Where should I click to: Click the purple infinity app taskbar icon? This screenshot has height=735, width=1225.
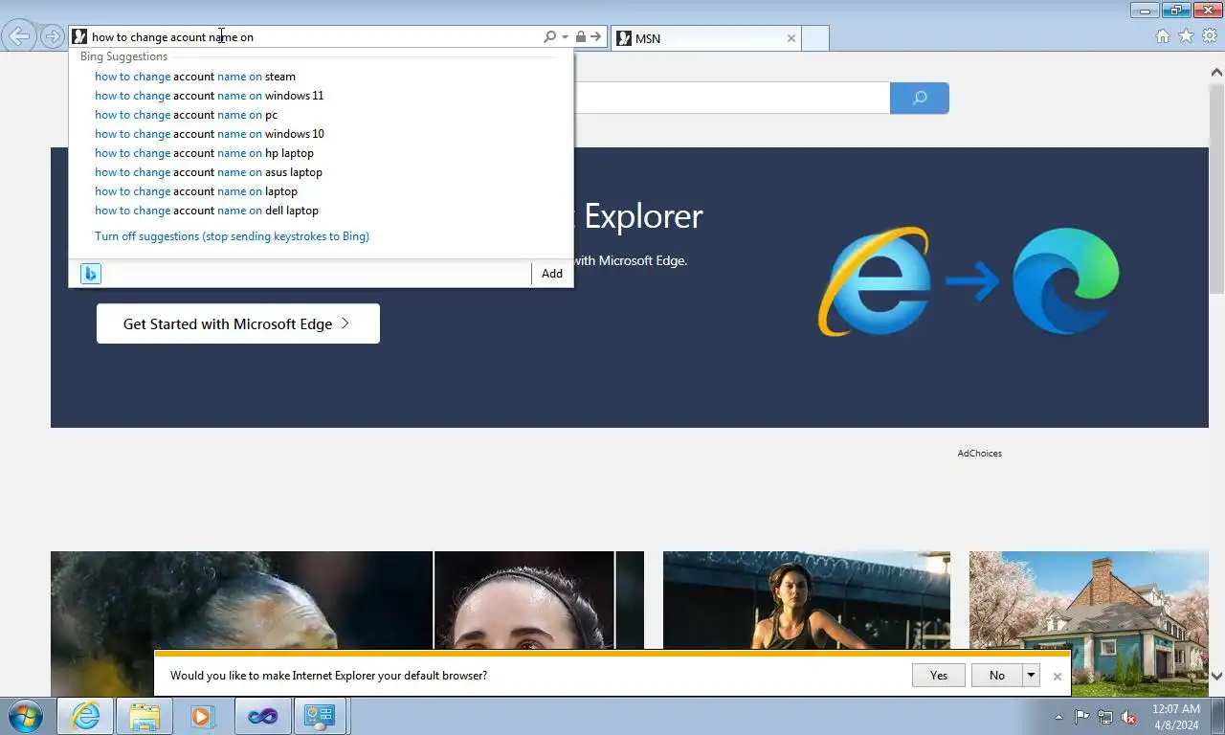[x=261, y=716]
